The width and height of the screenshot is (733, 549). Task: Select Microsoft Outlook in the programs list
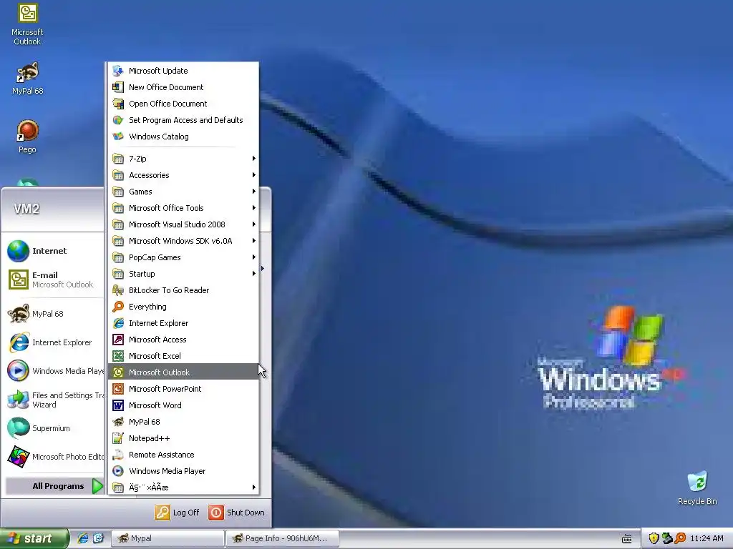183,372
